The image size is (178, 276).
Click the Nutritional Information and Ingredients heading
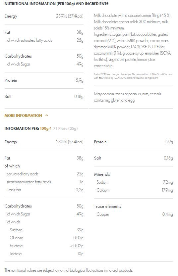56,4
